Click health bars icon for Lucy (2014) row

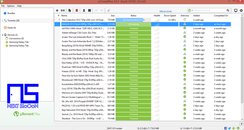click(x=157, y=88)
